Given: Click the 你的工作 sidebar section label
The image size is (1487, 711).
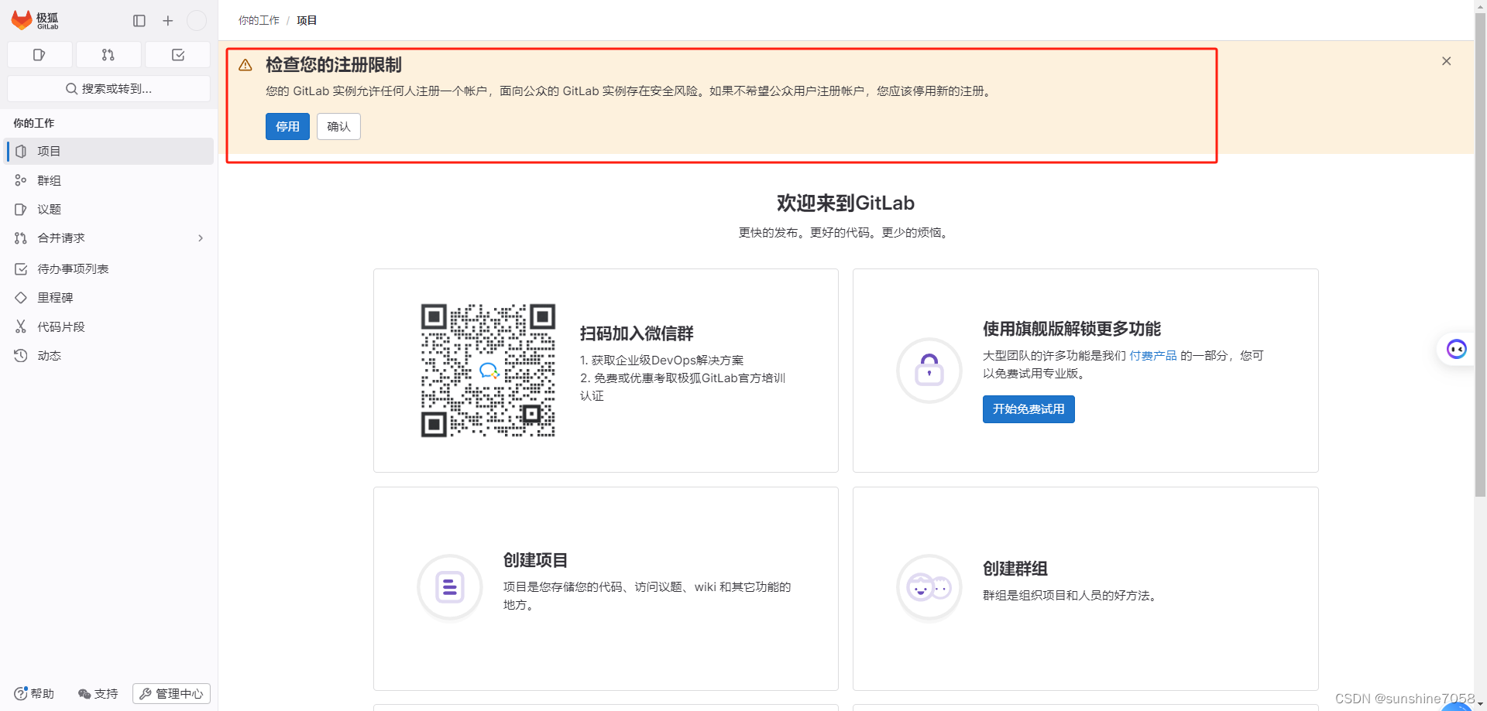Looking at the screenshot, I should (33, 124).
